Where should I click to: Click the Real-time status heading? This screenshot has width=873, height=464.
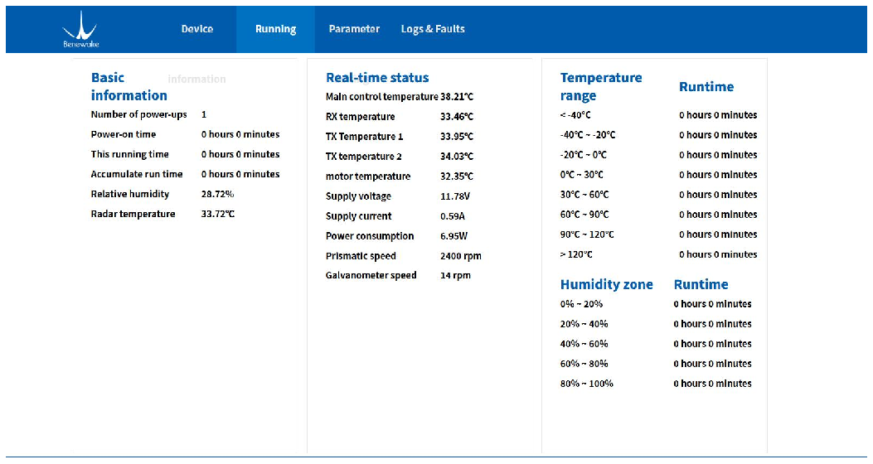pyautogui.click(x=377, y=77)
